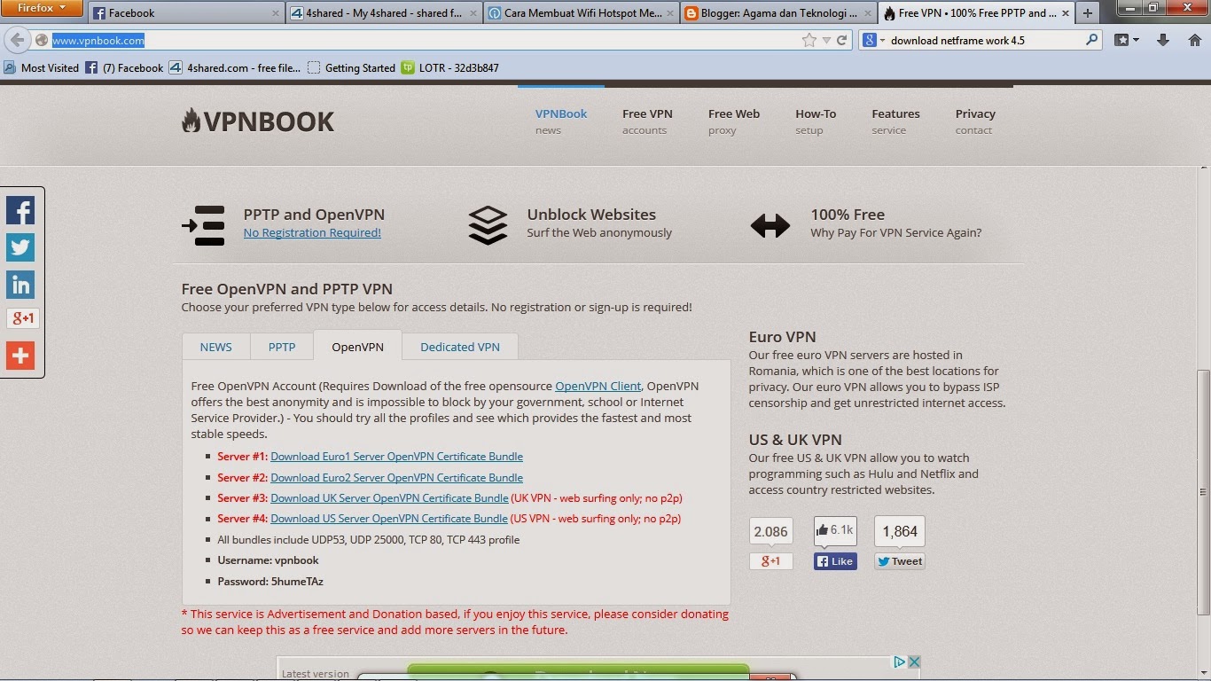This screenshot has width=1211, height=681.
Task: Close the Facebook browser tab
Action: 276,13
